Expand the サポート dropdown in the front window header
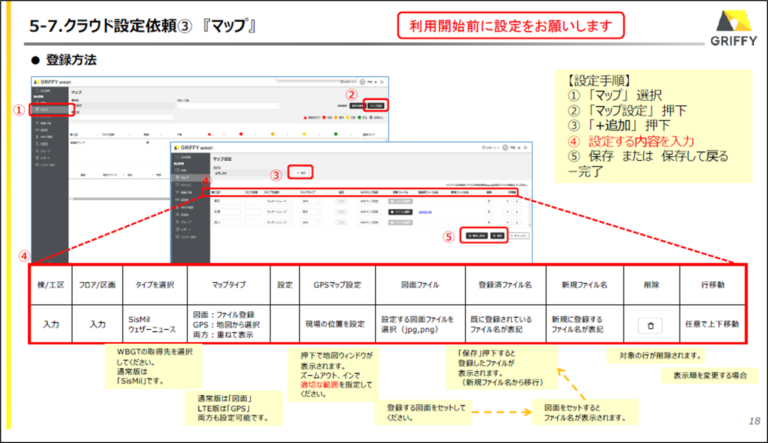 pyautogui.click(x=491, y=148)
